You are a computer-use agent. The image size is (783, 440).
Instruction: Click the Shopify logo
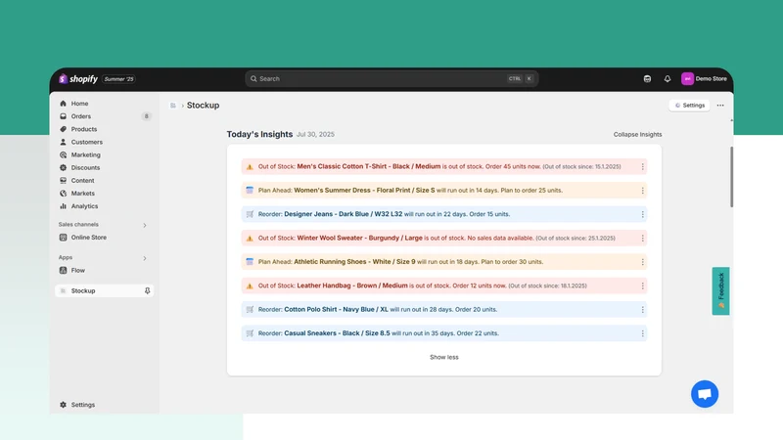tap(78, 79)
